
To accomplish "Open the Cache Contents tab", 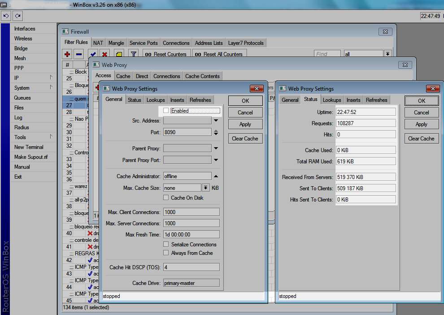I will [x=202, y=76].
